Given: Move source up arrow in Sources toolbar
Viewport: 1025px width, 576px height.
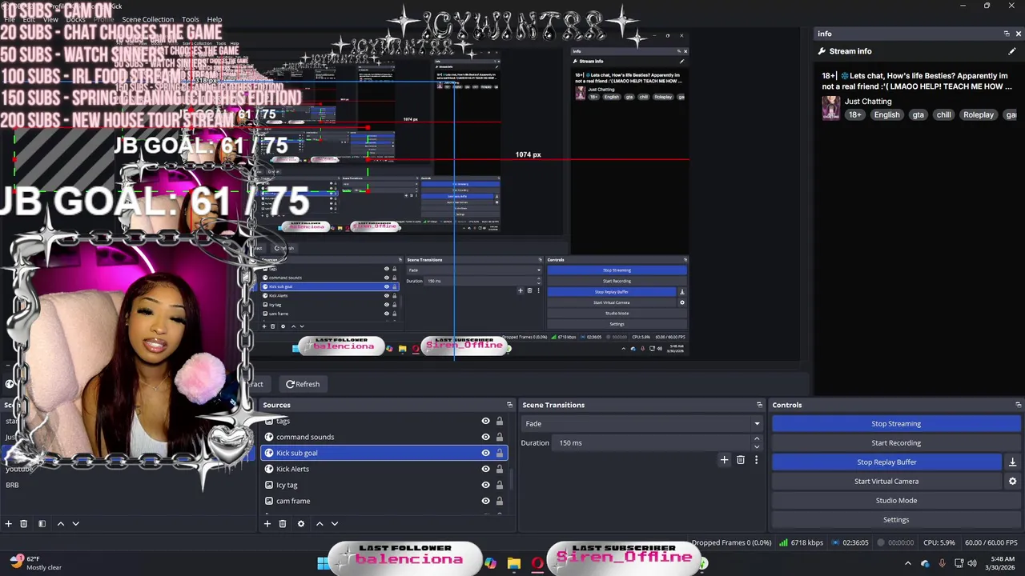Looking at the screenshot, I should (x=320, y=524).
